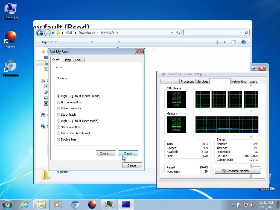Select the Double free option
This screenshot has width=280, height=210.
coord(66,139)
